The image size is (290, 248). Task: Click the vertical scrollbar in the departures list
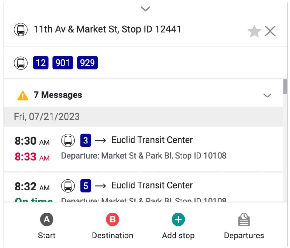tap(285, 87)
